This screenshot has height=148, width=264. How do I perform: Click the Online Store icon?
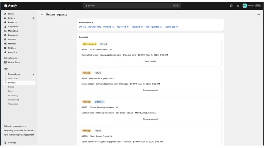(x=5, y=62)
